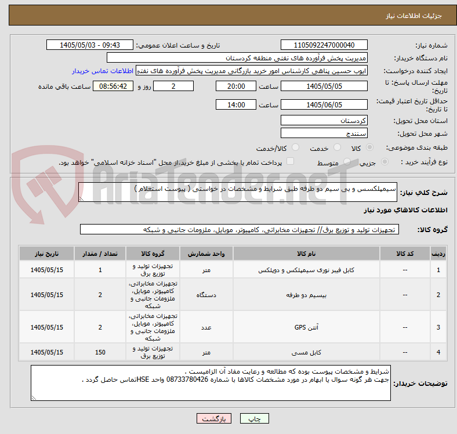
Task: Click quantity 150 in the کابل مسی row
Action: click(100, 352)
